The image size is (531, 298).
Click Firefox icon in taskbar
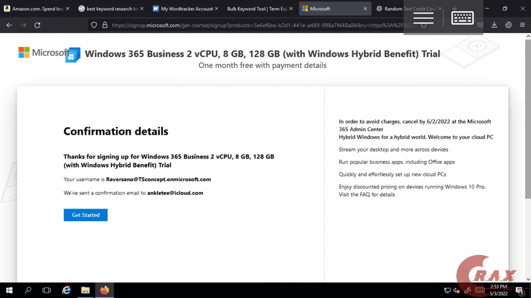click(x=104, y=290)
